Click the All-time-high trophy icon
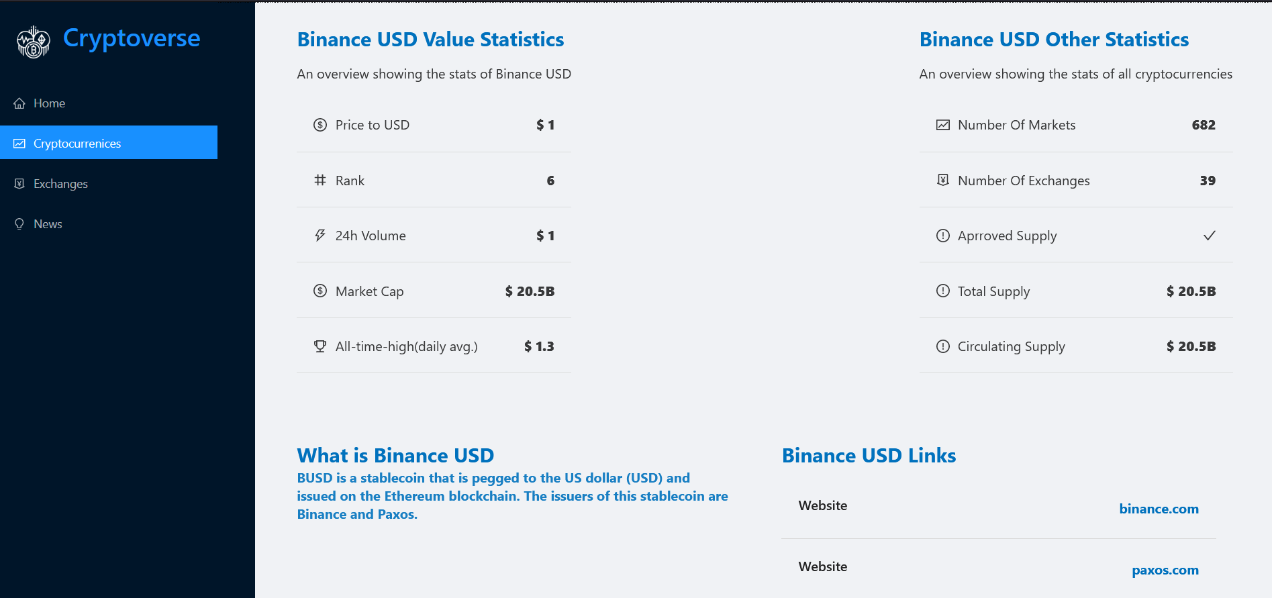The image size is (1274, 598). 320,346
